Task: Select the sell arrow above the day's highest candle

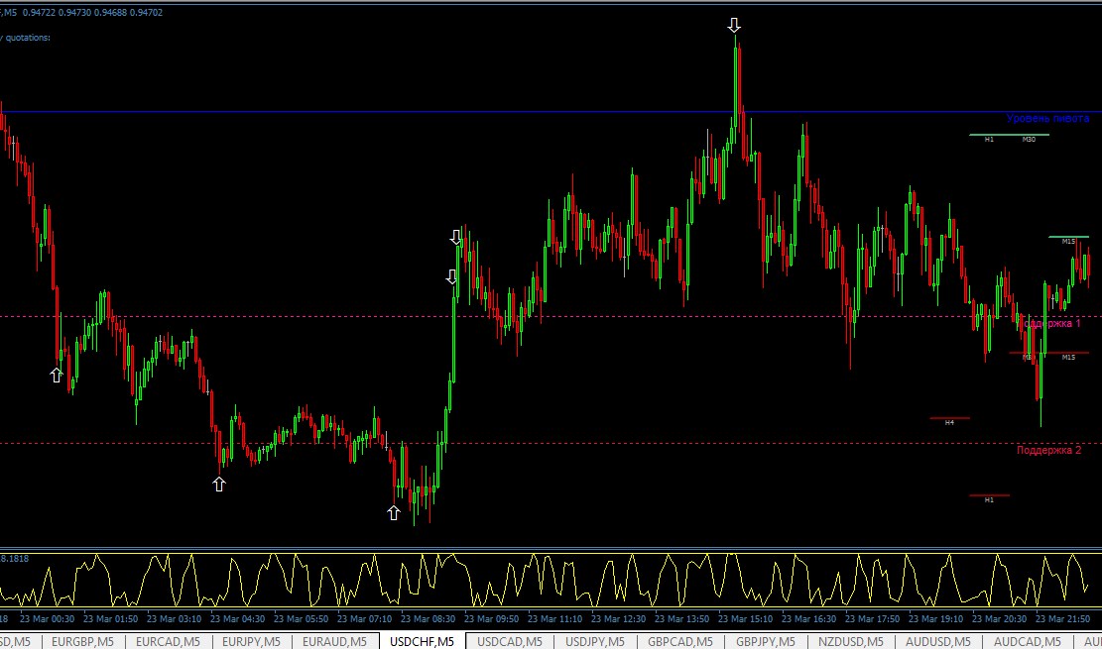Action: [734, 26]
